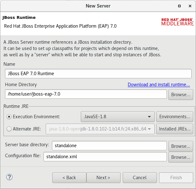
Task: Maximize the New Server dialog
Action: click(179, 6)
